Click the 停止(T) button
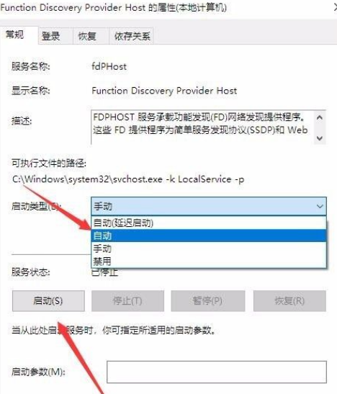The image size is (337, 394). (127, 301)
